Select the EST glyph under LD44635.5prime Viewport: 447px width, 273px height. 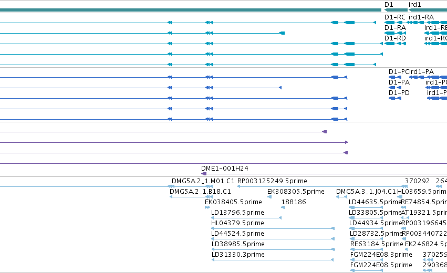(366, 207)
